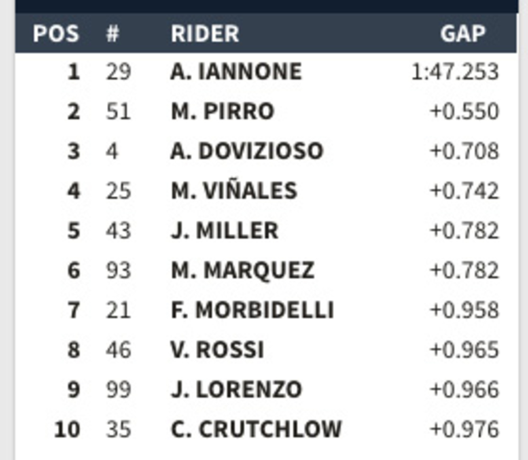Viewport: 528px width, 460px height.
Task: Click the POS column header
Action: (x=56, y=33)
